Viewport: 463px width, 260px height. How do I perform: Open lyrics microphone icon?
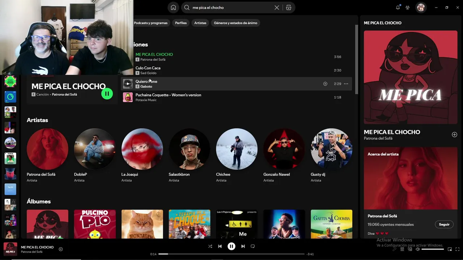(394, 249)
